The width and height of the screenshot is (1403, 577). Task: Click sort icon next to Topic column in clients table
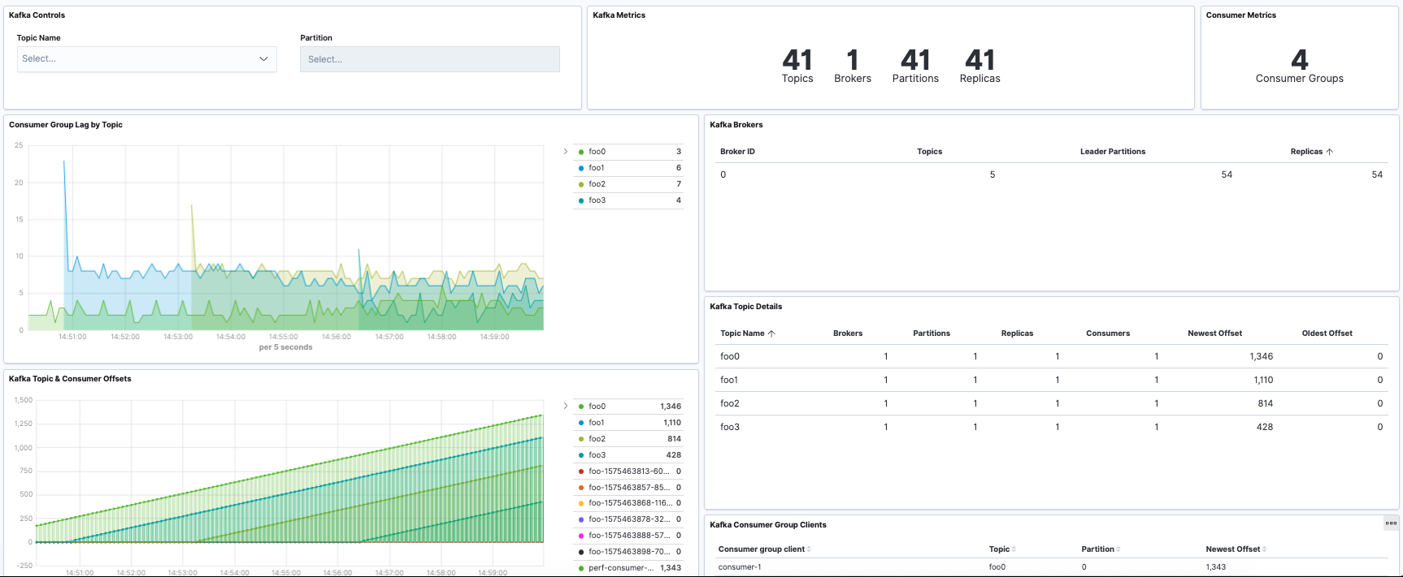(1014, 549)
